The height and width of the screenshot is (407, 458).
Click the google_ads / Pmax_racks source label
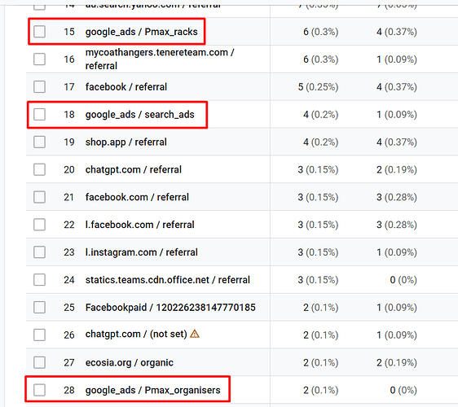(x=141, y=32)
